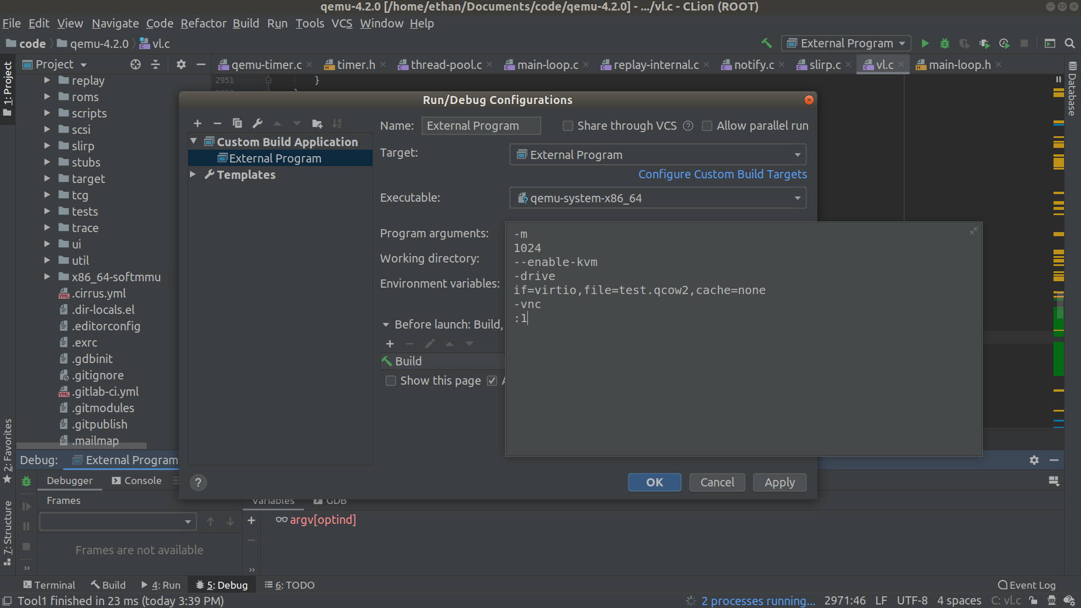Uncheck the checked box next to Show this page
Screen dimensions: 1081x608
pyautogui.click(x=492, y=381)
